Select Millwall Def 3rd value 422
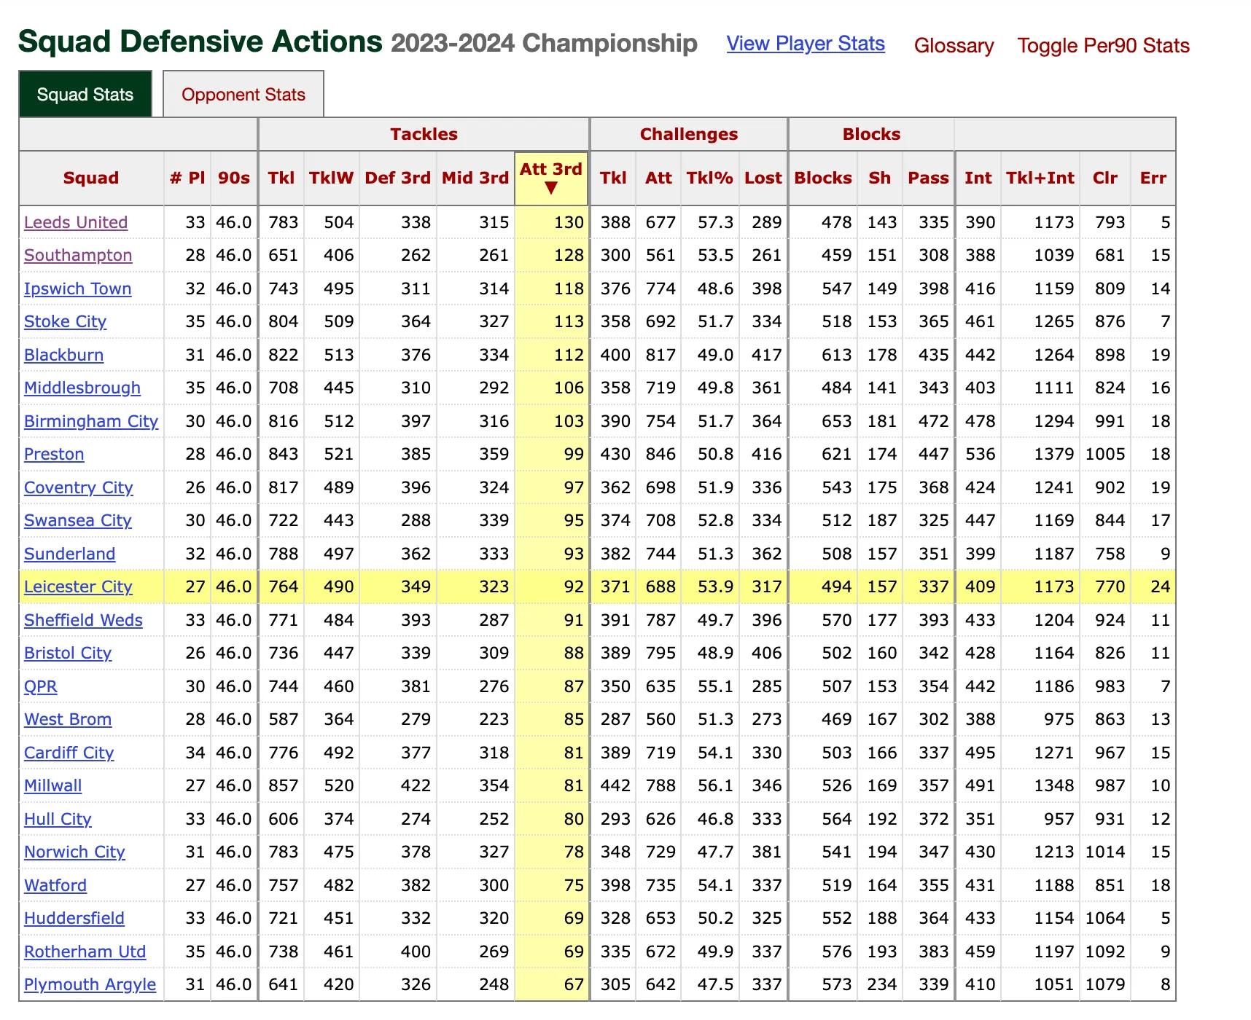1251x1020 pixels. tap(416, 785)
